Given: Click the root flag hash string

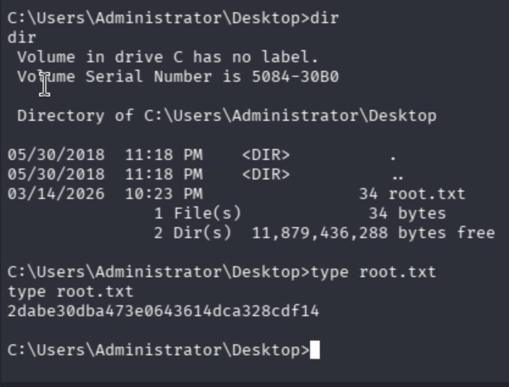Looking at the screenshot, I should tap(164, 311).
